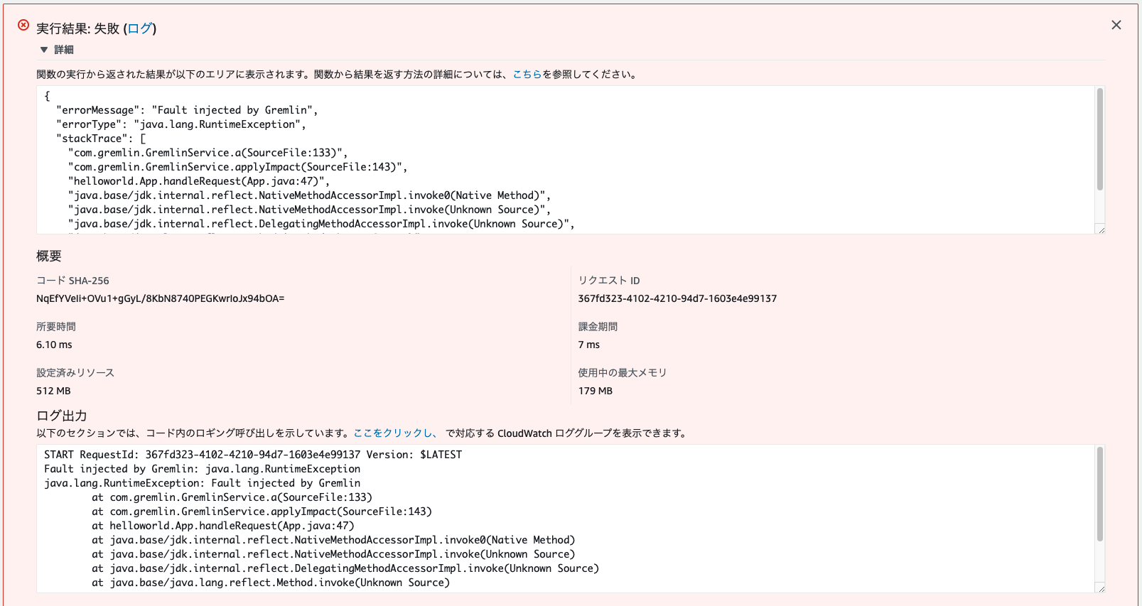
Task: Click the request ID value under リクエスト ID
Action: pos(677,298)
